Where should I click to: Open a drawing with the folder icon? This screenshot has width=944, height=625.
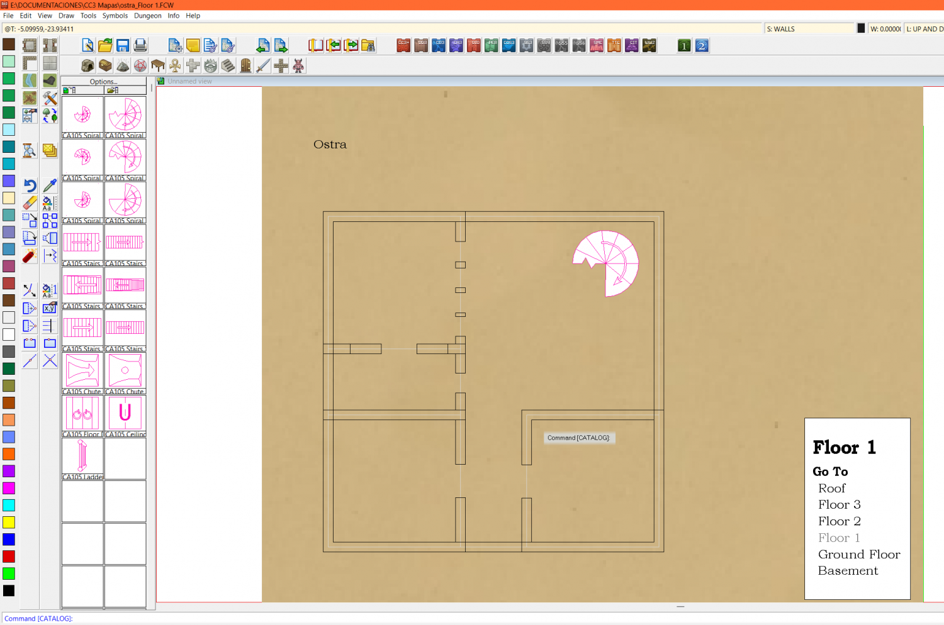[105, 45]
